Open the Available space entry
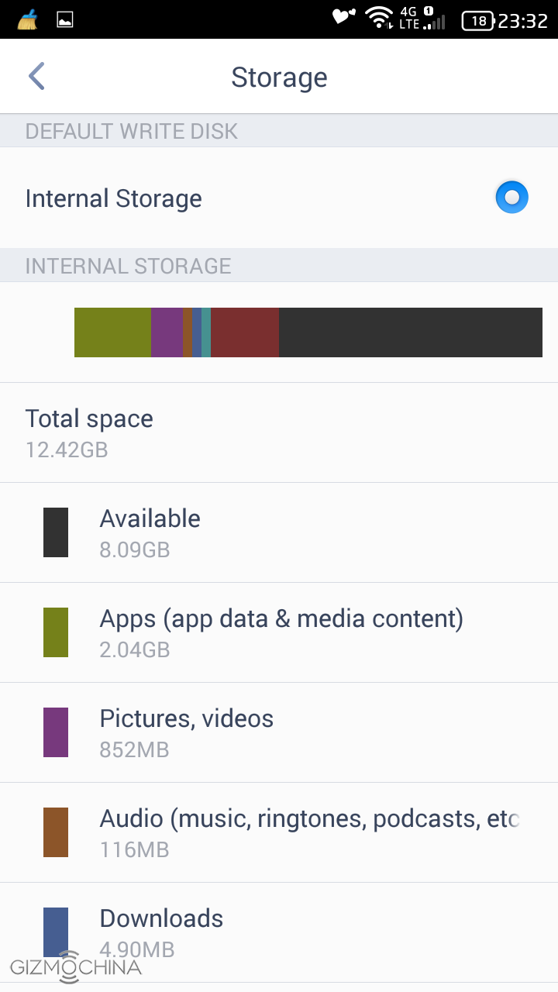Viewport: 558px width, 992px height. [x=279, y=532]
